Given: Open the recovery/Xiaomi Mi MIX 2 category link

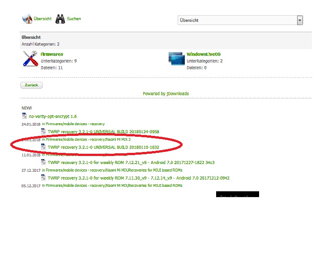Looking at the screenshot, I should pyautogui.click(x=86, y=139).
